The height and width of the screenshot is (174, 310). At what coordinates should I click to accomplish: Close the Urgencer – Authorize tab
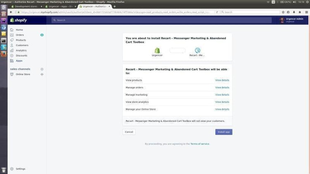click(109, 7)
